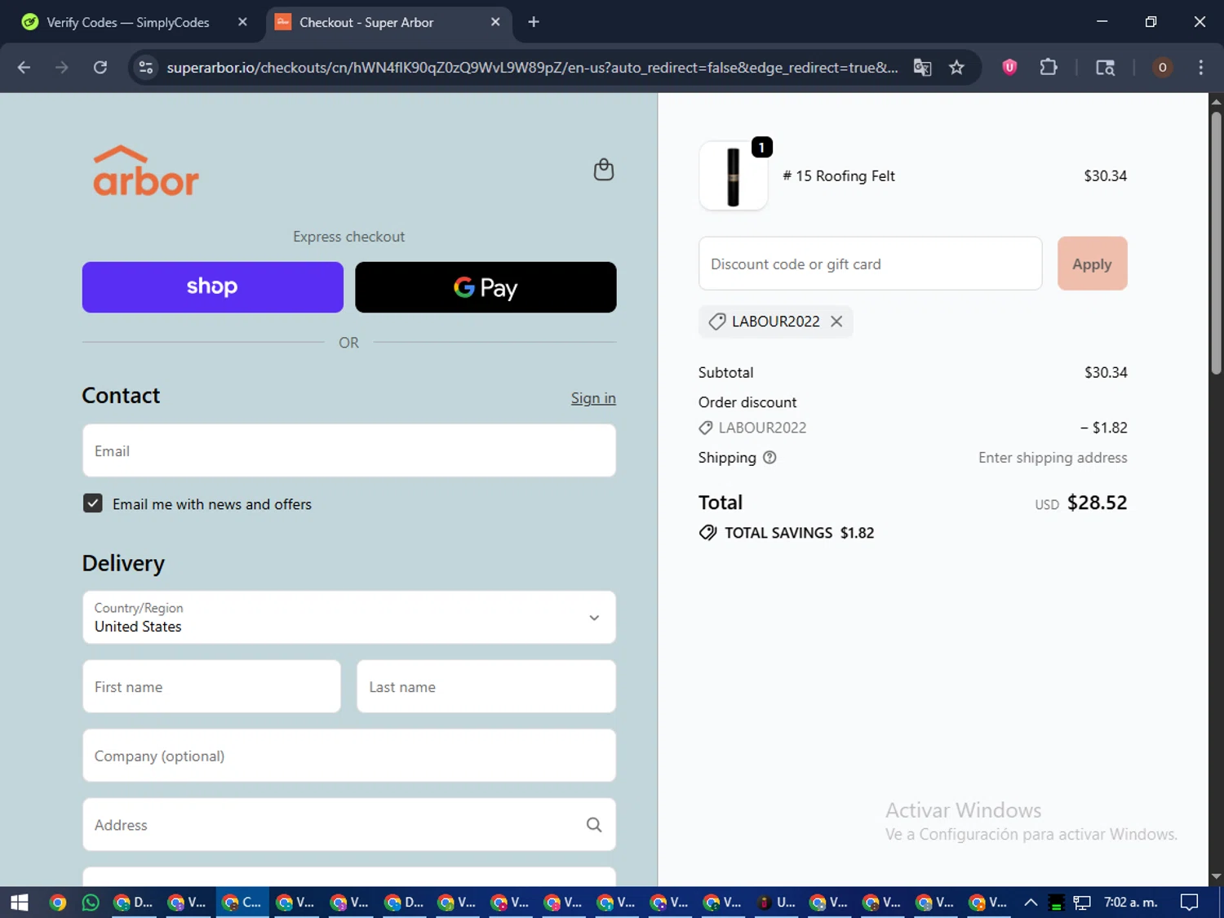Click the order discount amount – $1.82
Viewport: 1224px width, 918px height.
1104,428
